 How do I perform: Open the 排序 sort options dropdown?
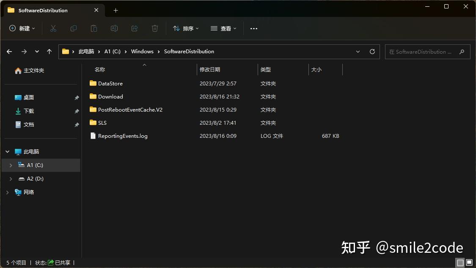tap(186, 28)
